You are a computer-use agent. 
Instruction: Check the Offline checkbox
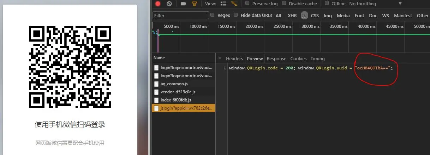click(326, 3)
